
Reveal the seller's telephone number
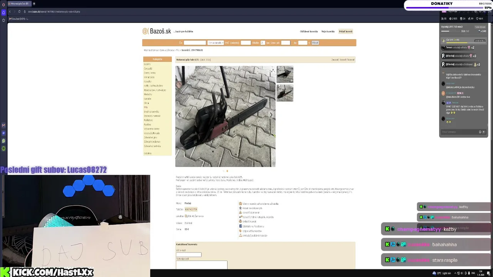tap(191, 209)
